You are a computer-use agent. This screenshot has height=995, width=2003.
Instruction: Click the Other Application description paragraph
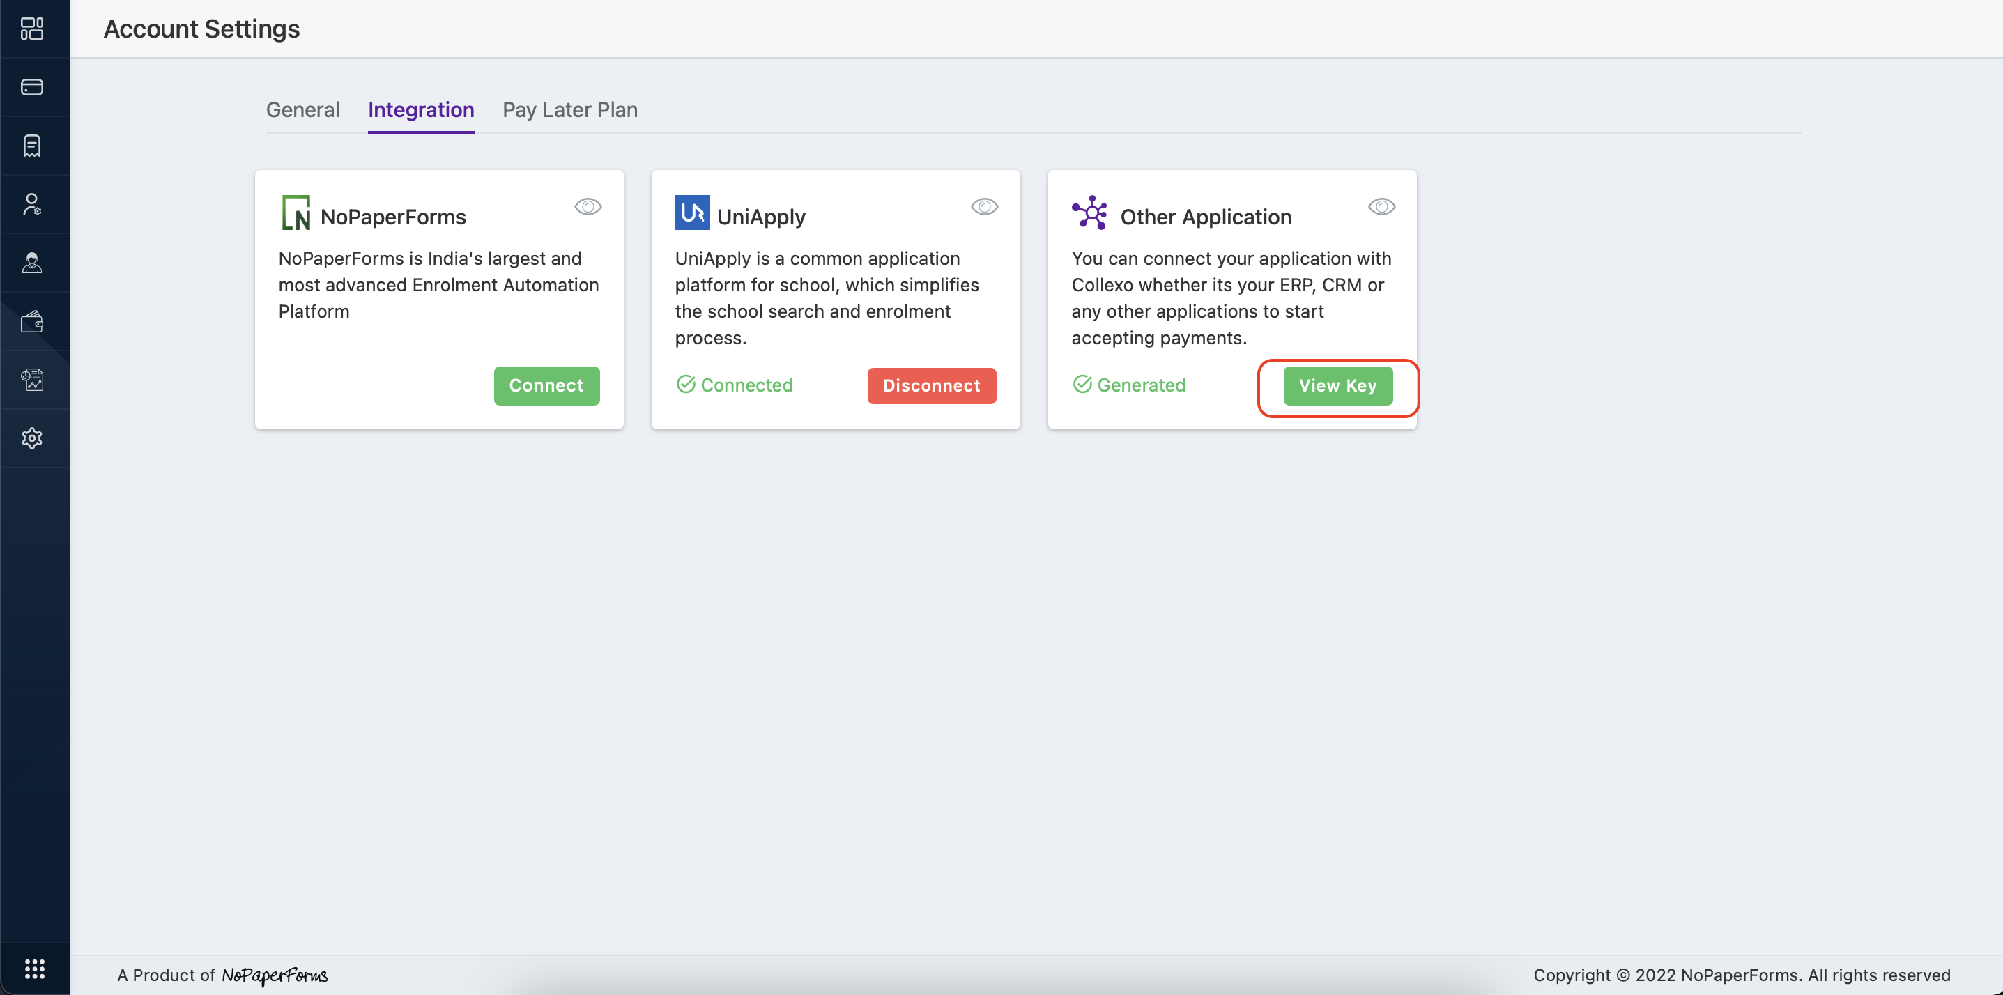coord(1231,298)
